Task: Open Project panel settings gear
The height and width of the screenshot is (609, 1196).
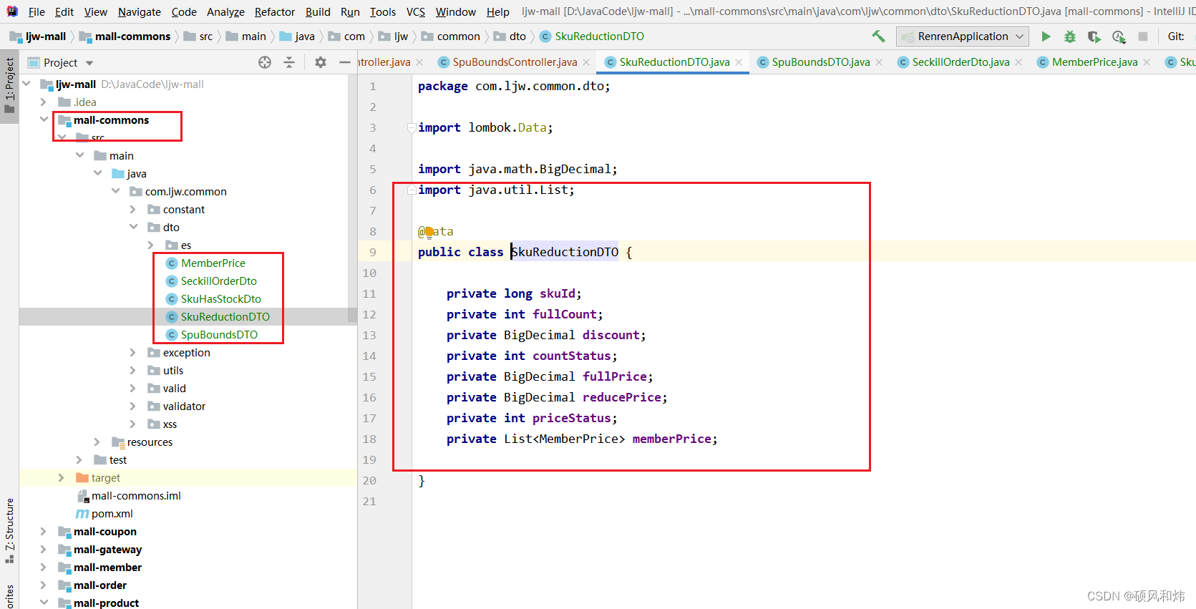Action: [x=321, y=62]
